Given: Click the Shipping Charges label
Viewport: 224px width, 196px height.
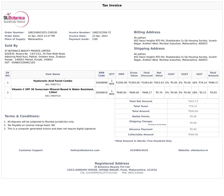Looking at the screenshot, I should [x=141, y=121].
